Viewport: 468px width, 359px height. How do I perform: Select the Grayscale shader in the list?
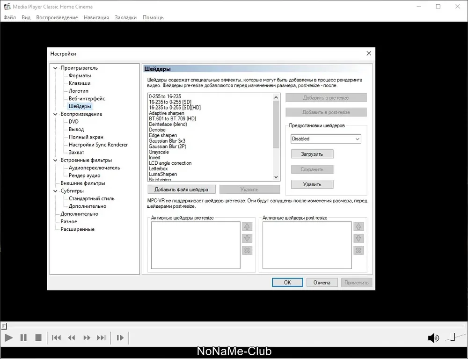click(159, 152)
